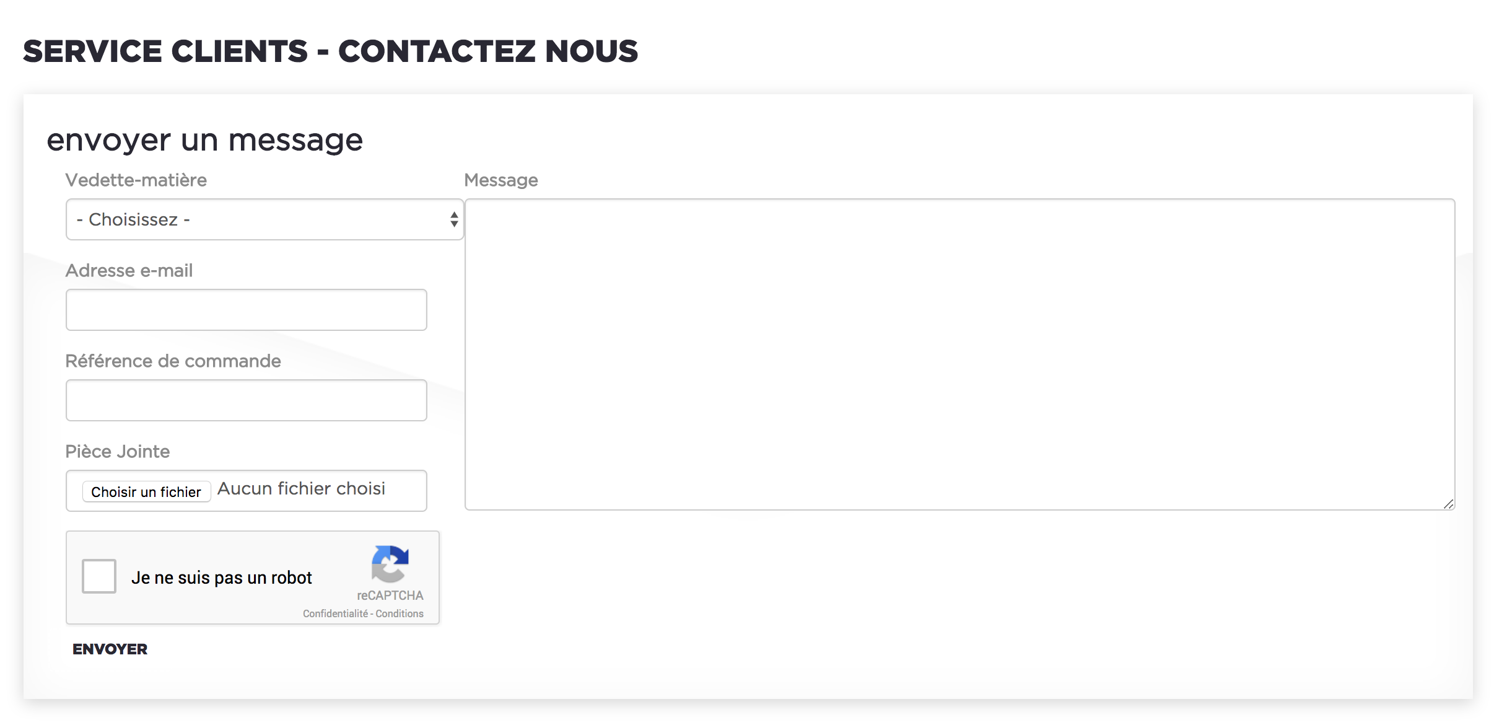Click the Référence de commande field
The height and width of the screenshot is (725, 1494).
246,400
